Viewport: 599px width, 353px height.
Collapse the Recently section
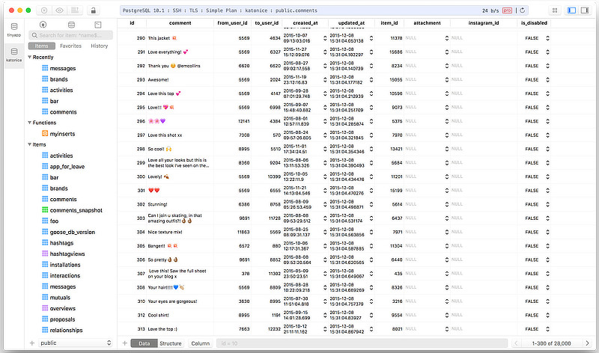pyautogui.click(x=29, y=57)
